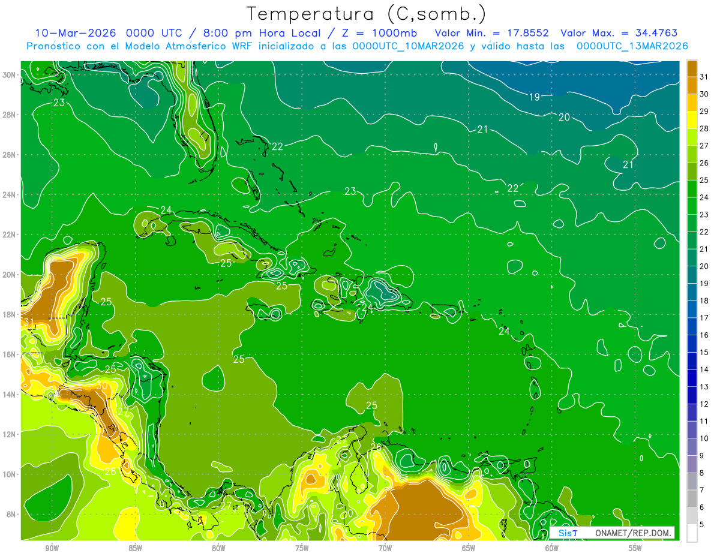Click the "24N" latitude axis label

9,195
